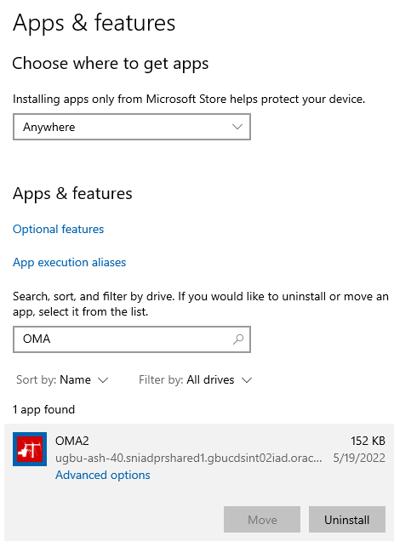The width and height of the screenshot is (394, 547).
Task: Open the Anywhere app source dropdown
Action: point(132,127)
